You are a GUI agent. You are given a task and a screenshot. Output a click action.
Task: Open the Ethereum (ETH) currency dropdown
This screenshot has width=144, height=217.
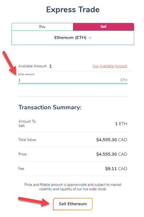(x=73, y=38)
